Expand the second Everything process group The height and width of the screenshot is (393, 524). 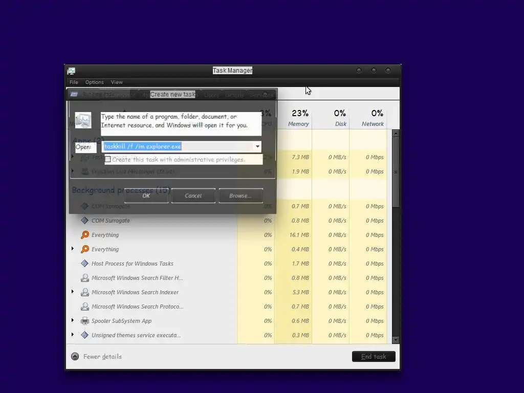73,249
